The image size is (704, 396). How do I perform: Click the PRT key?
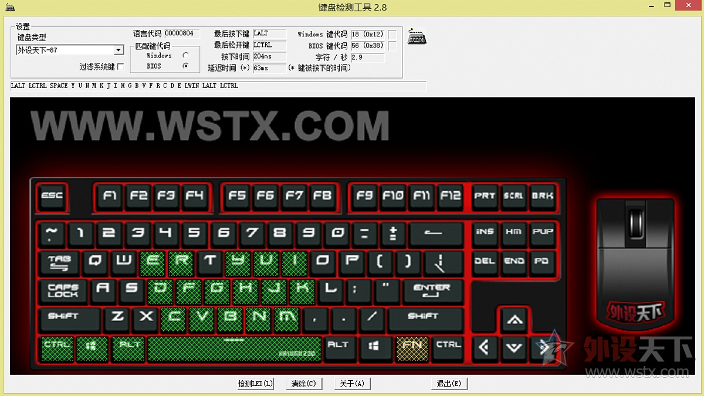pyautogui.click(x=485, y=197)
